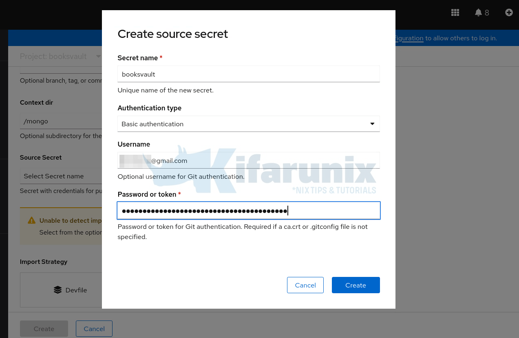Focus the Username field
Screen dimensions: 519x338
coord(249,160)
